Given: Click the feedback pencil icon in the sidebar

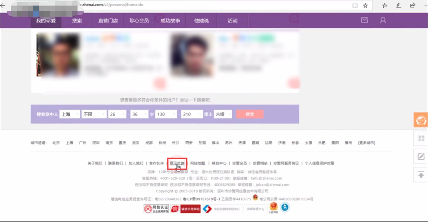Looking at the screenshot, I should tap(421, 156).
